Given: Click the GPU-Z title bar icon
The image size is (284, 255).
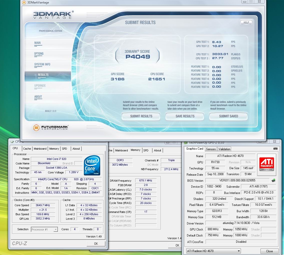Looking at the screenshot, I should [186, 143].
